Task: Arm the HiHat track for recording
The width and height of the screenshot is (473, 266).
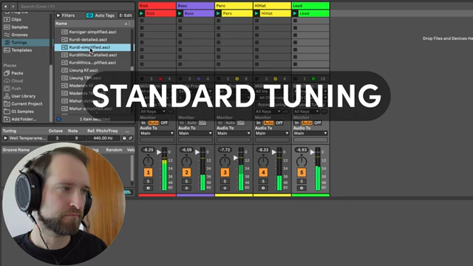Action: [x=263, y=188]
